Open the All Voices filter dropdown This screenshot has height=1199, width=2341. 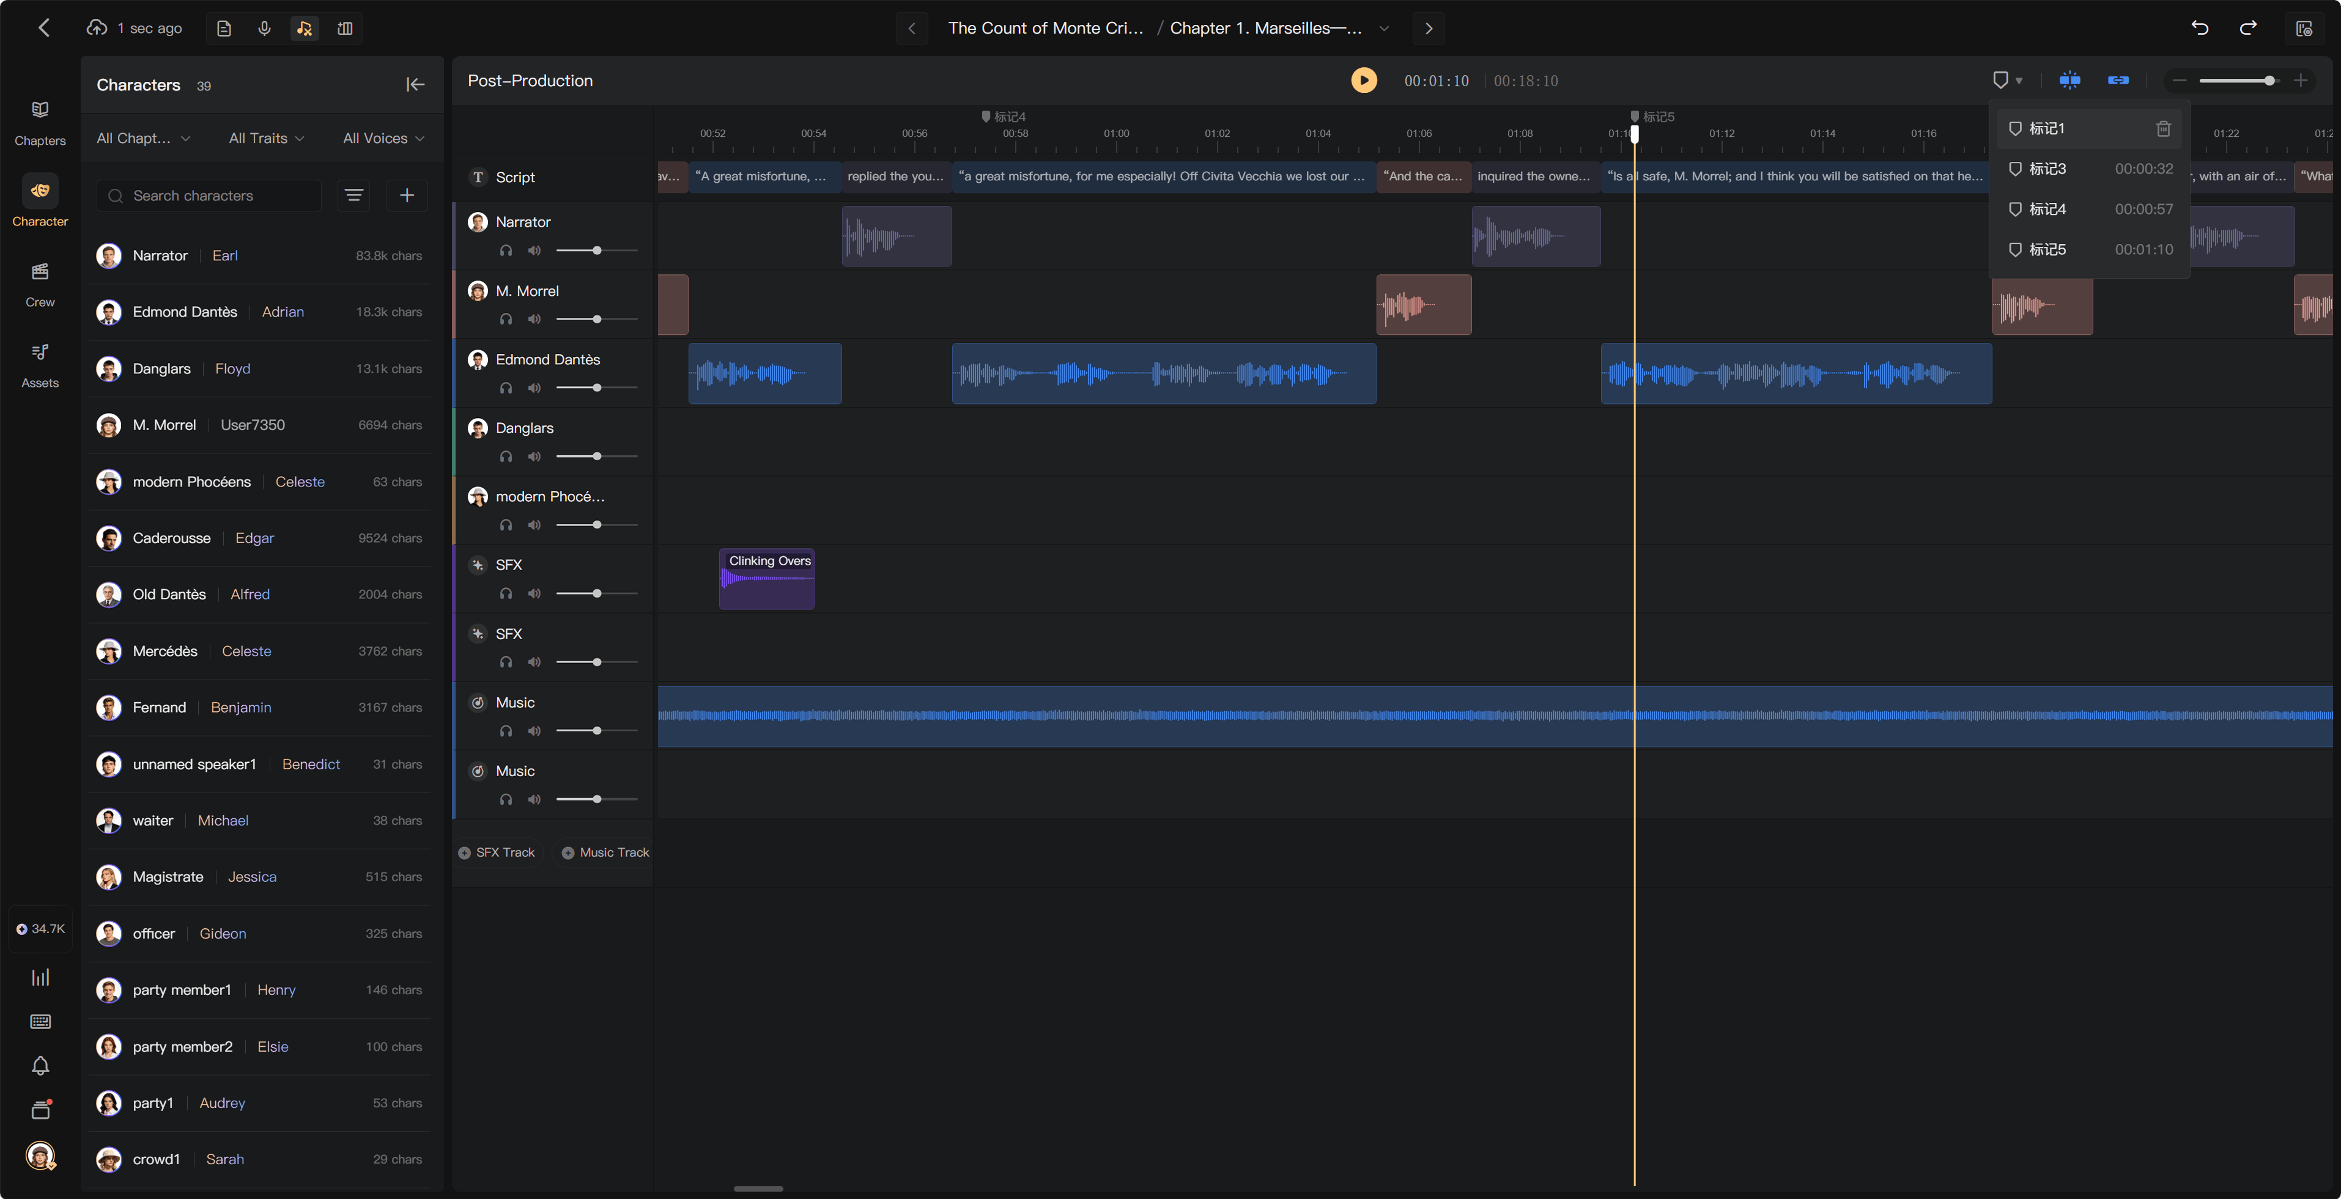[x=383, y=138]
